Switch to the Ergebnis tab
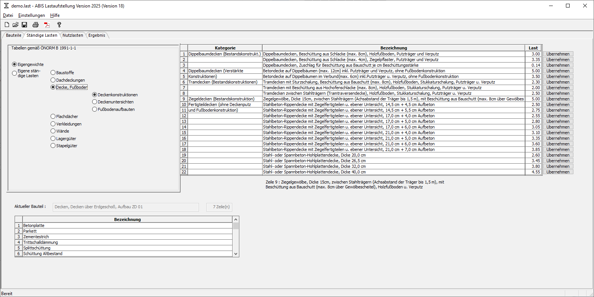Image resolution: width=594 pixels, height=297 pixels. pyautogui.click(x=97, y=35)
